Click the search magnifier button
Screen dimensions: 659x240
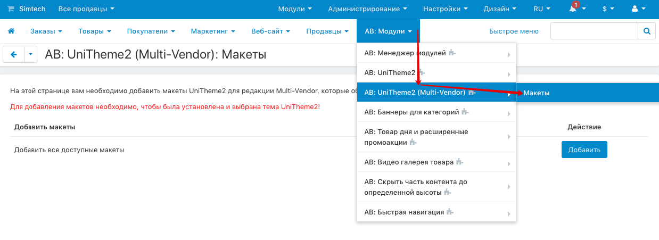coord(647,31)
